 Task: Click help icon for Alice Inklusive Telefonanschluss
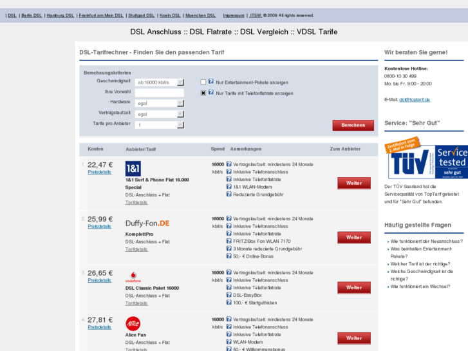[229, 327]
